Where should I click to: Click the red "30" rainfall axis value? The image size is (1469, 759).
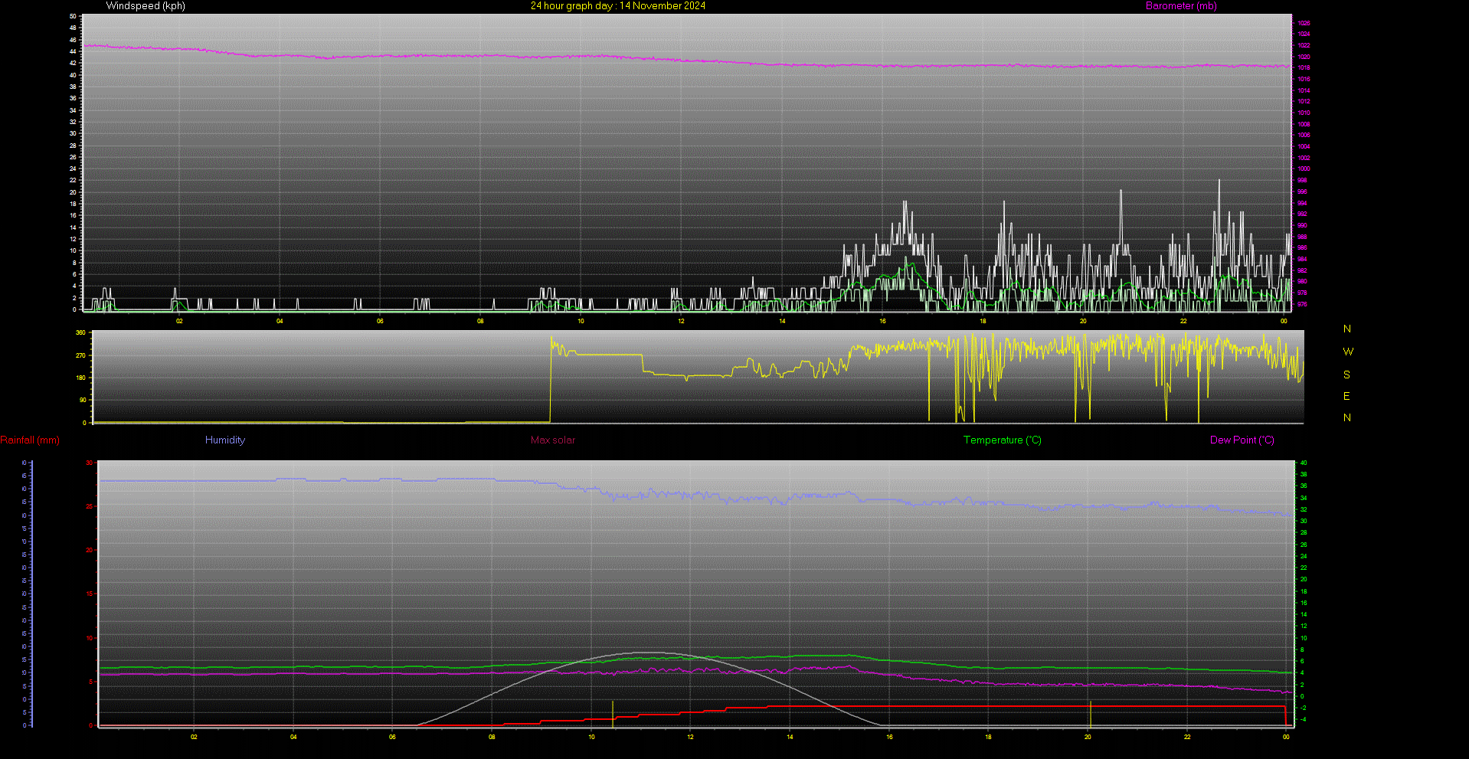click(90, 463)
